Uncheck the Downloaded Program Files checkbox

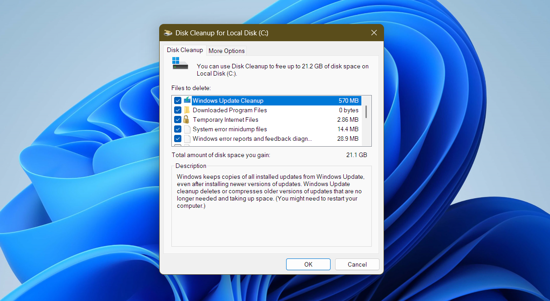tap(178, 110)
